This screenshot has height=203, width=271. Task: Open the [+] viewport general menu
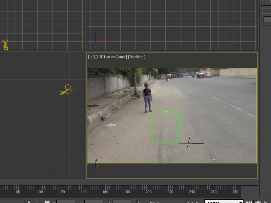coord(91,57)
